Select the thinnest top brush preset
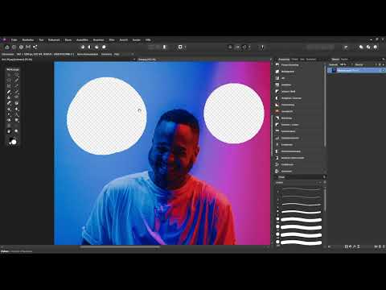 [301, 189]
